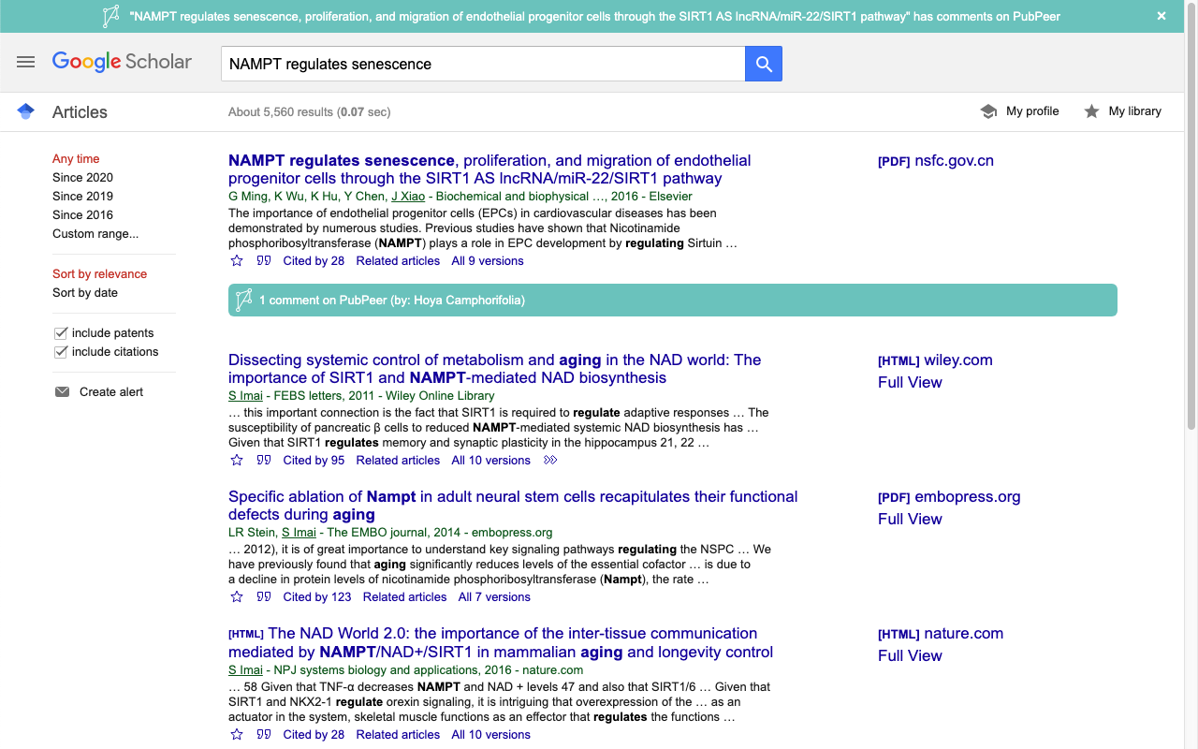1198x749 pixels.
Task: Open Related articles for Specific ablation article
Action: click(404, 597)
